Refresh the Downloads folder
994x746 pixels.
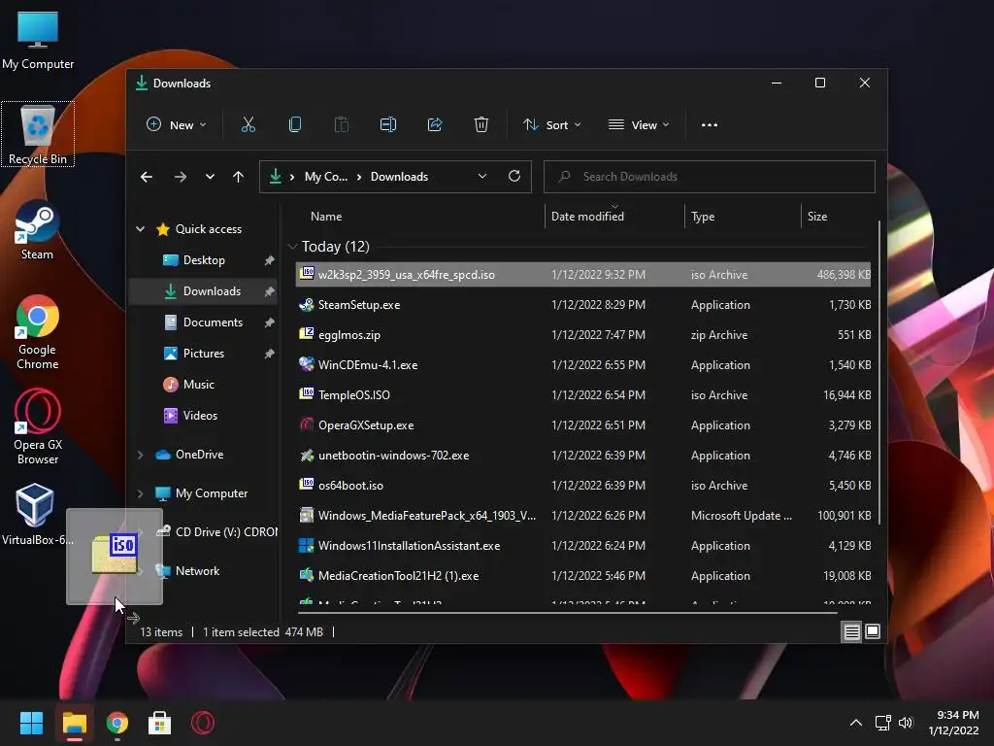click(514, 177)
